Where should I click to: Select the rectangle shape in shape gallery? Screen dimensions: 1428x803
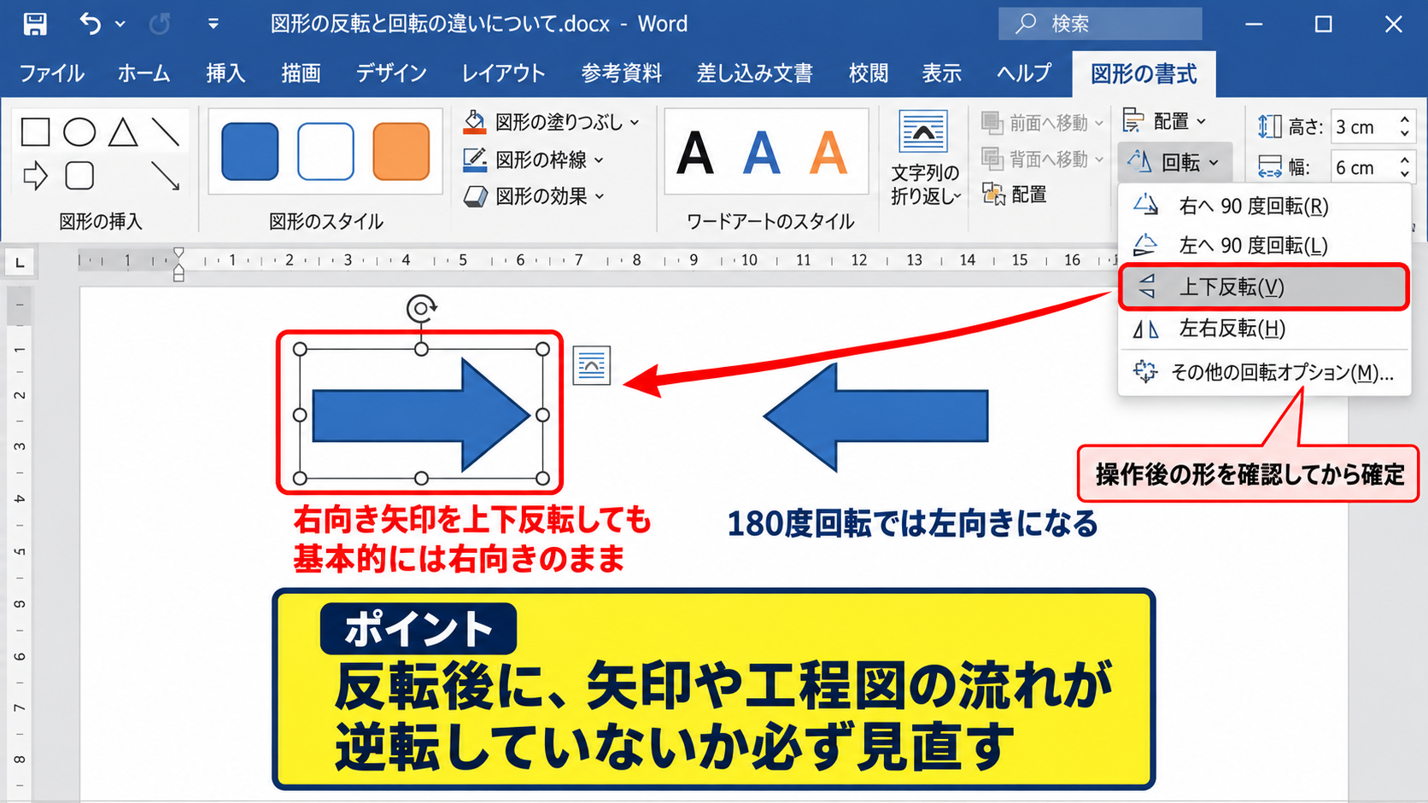click(x=35, y=132)
